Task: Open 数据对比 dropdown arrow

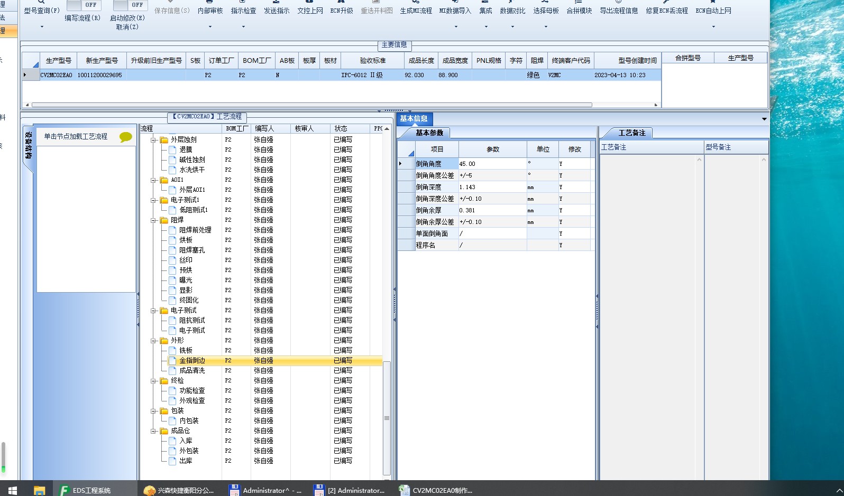Action: click(512, 26)
